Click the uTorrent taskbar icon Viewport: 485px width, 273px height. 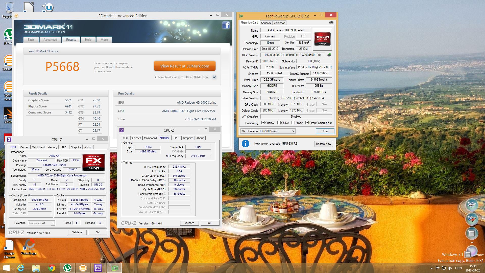[67, 268]
